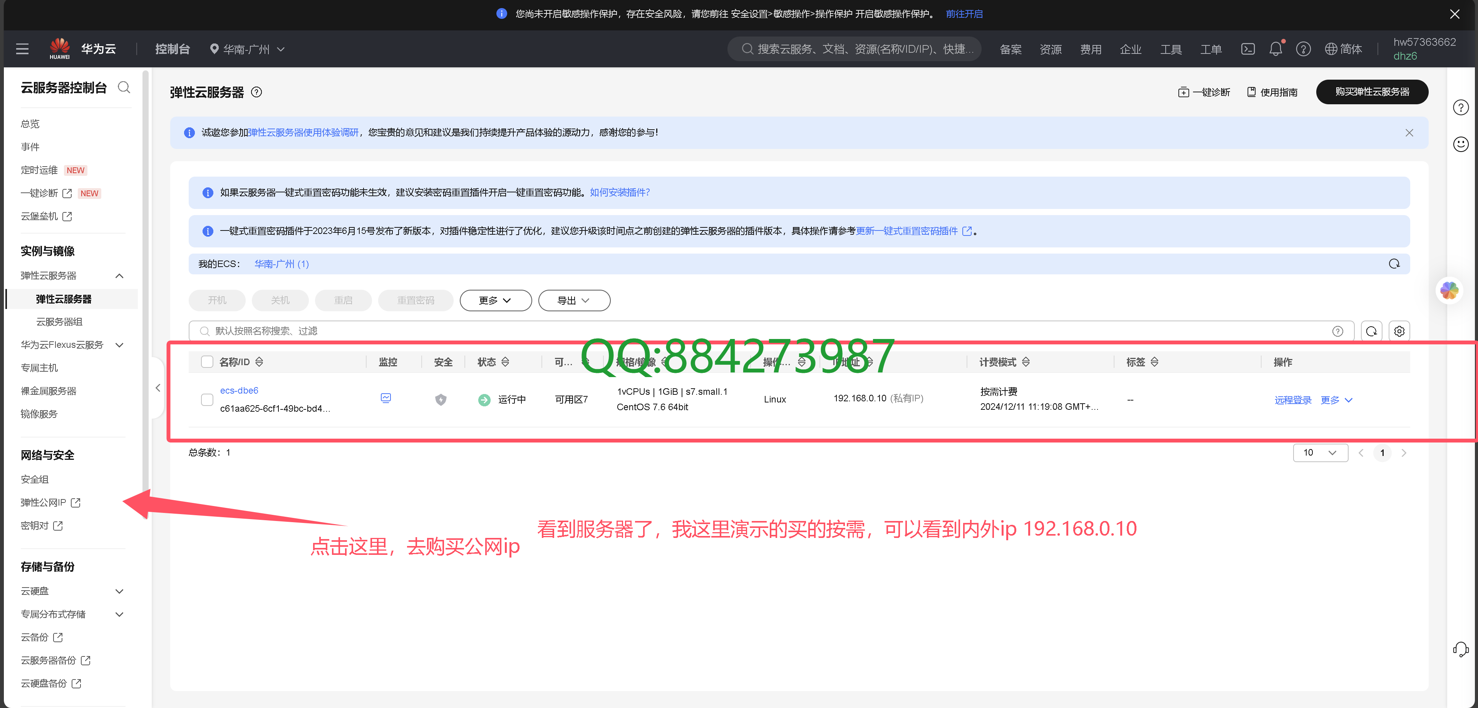
Task: Open 费用 in top navigation
Action: 1090,49
